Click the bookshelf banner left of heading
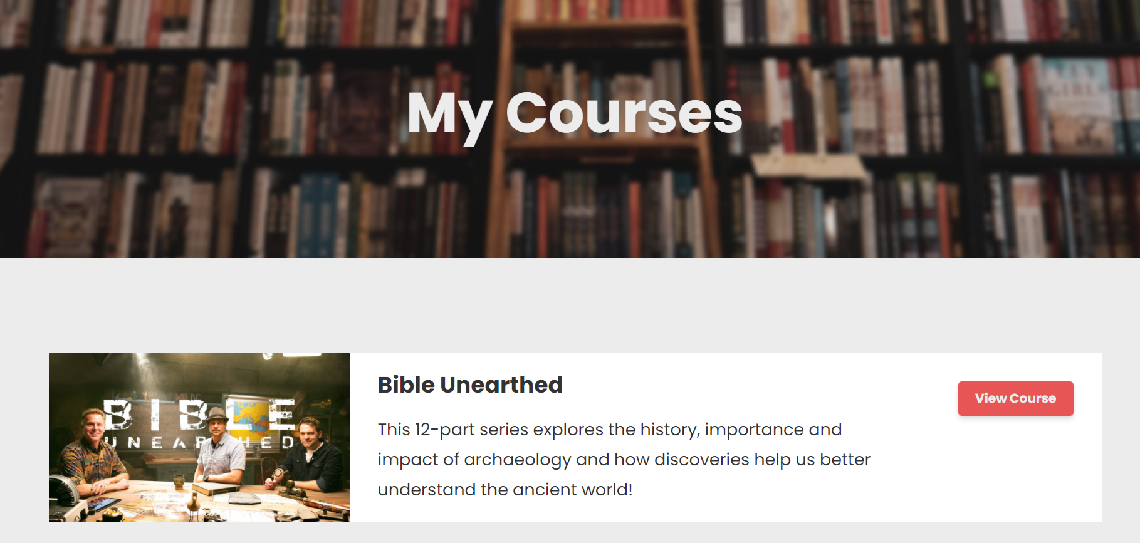This screenshot has width=1140, height=543. pyautogui.click(x=188, y=125)
